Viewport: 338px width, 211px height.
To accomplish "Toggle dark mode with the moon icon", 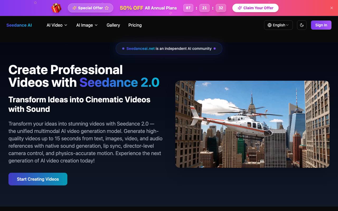I will pos(302,25).
